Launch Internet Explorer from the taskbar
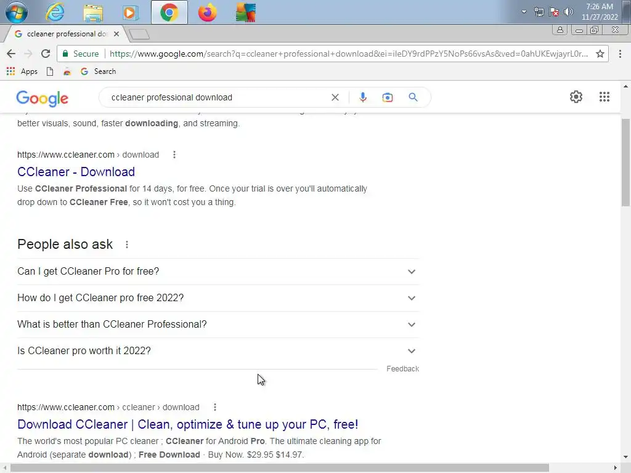631x473 pixels. pos(55,12)
